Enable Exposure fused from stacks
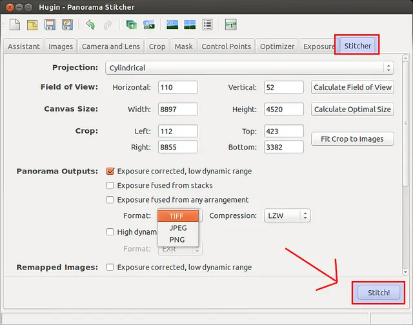The height and width of the screenshot is (325, 413). pos(110,186)
